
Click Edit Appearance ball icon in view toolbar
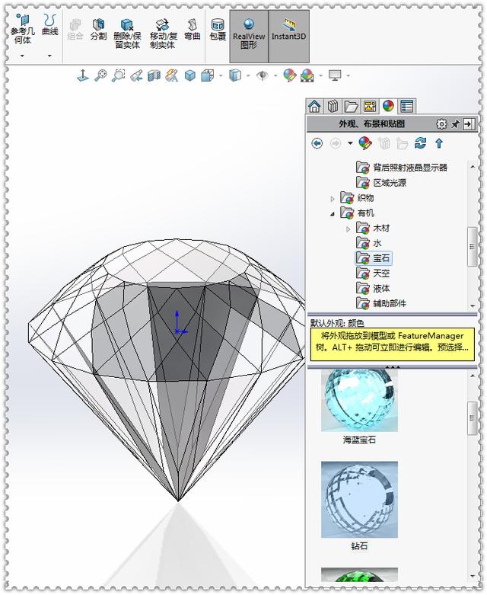click(290, 75)
